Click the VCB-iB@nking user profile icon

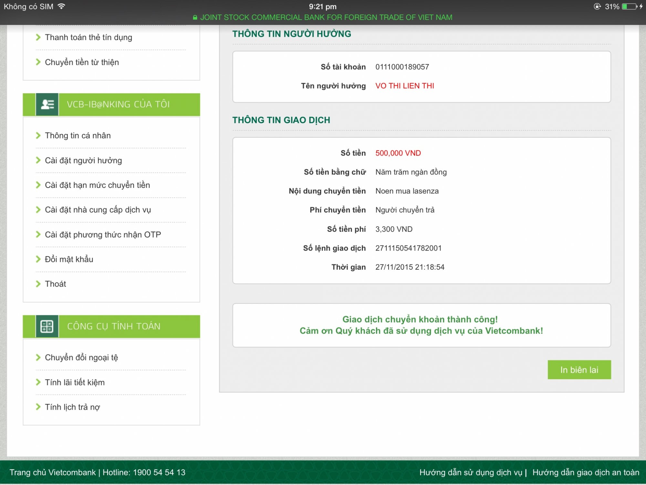tap(47, 104)
